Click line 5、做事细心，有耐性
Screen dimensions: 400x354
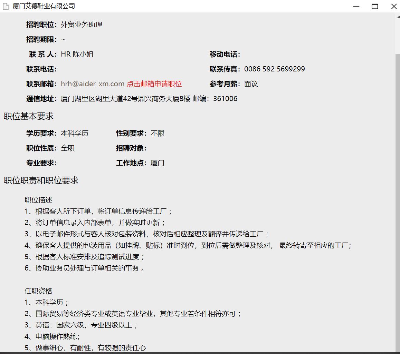tap(85, 348)
